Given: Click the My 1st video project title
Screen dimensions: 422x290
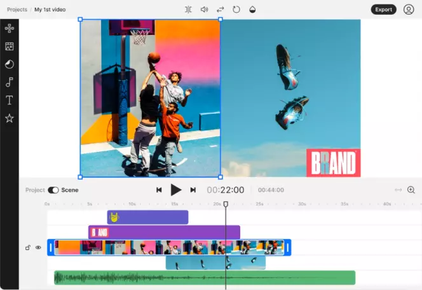Looking at the screenshot, I should pyautogui.click(x=50, y=10).
